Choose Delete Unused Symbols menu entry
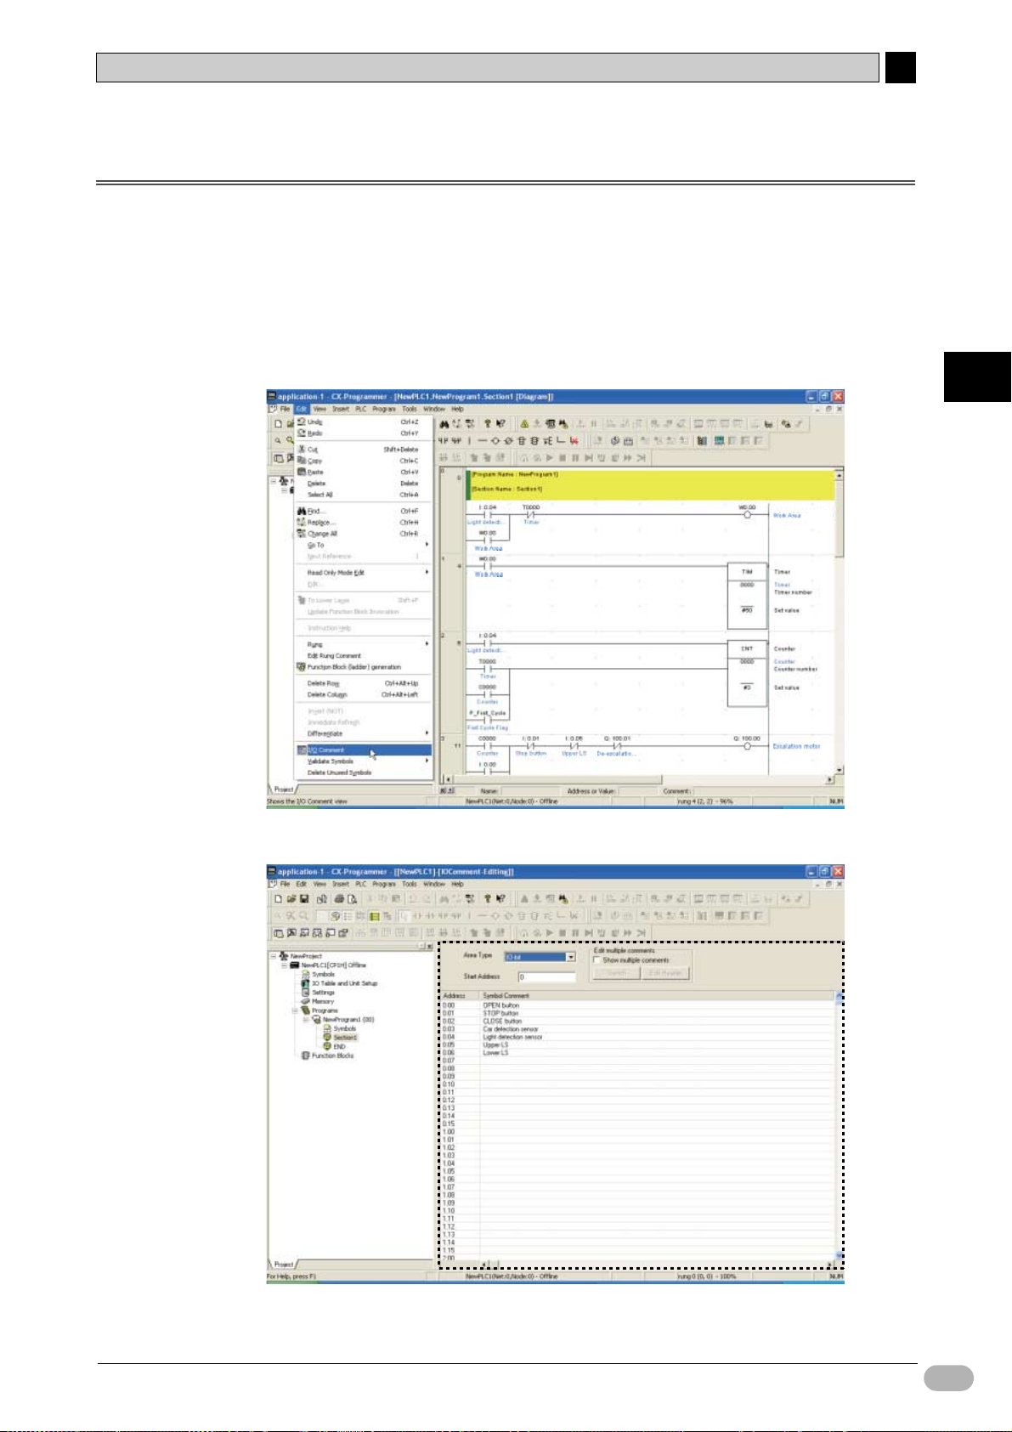Viewport: 1012px width, 1432px height. coord(364,773)
